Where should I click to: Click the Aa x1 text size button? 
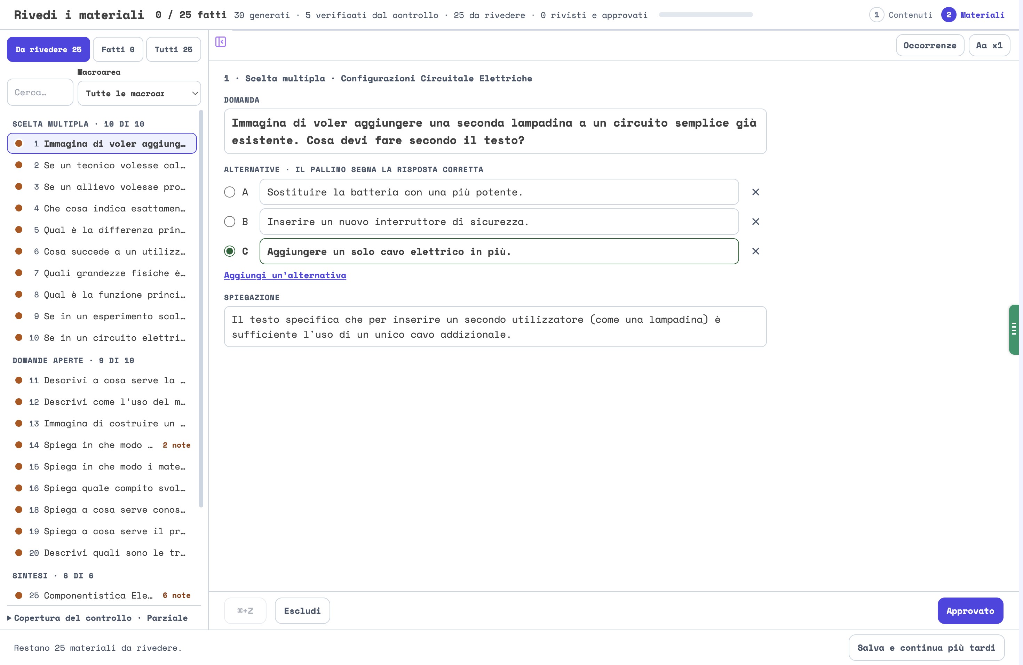coord(989,46)
